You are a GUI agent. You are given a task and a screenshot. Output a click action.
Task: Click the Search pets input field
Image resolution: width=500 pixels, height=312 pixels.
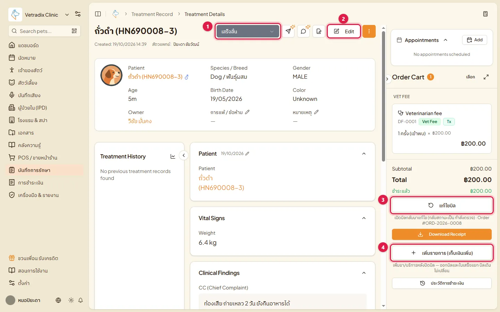coord(44,31)
